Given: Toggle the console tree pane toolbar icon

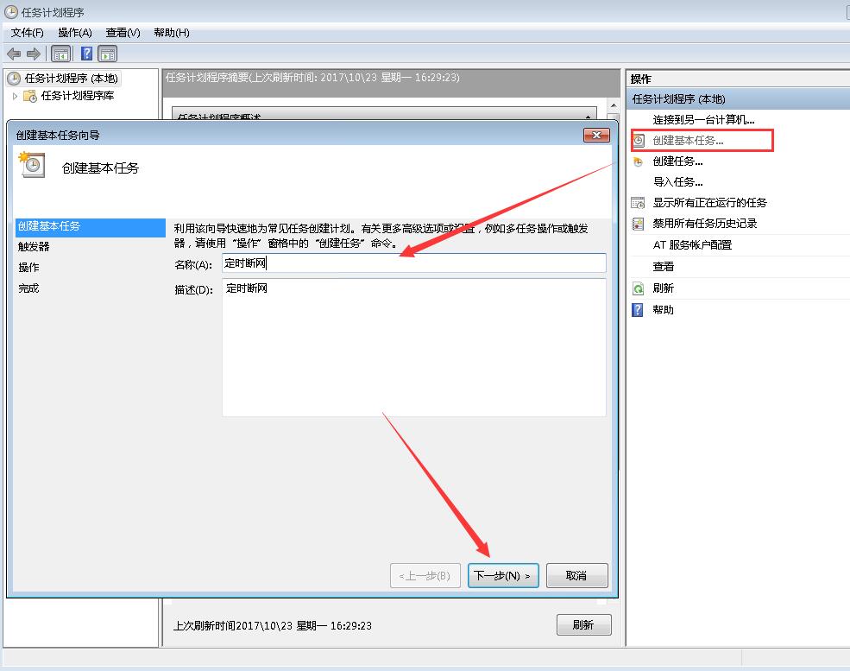Looking at the screenshot, I should [x=61, y=54].
